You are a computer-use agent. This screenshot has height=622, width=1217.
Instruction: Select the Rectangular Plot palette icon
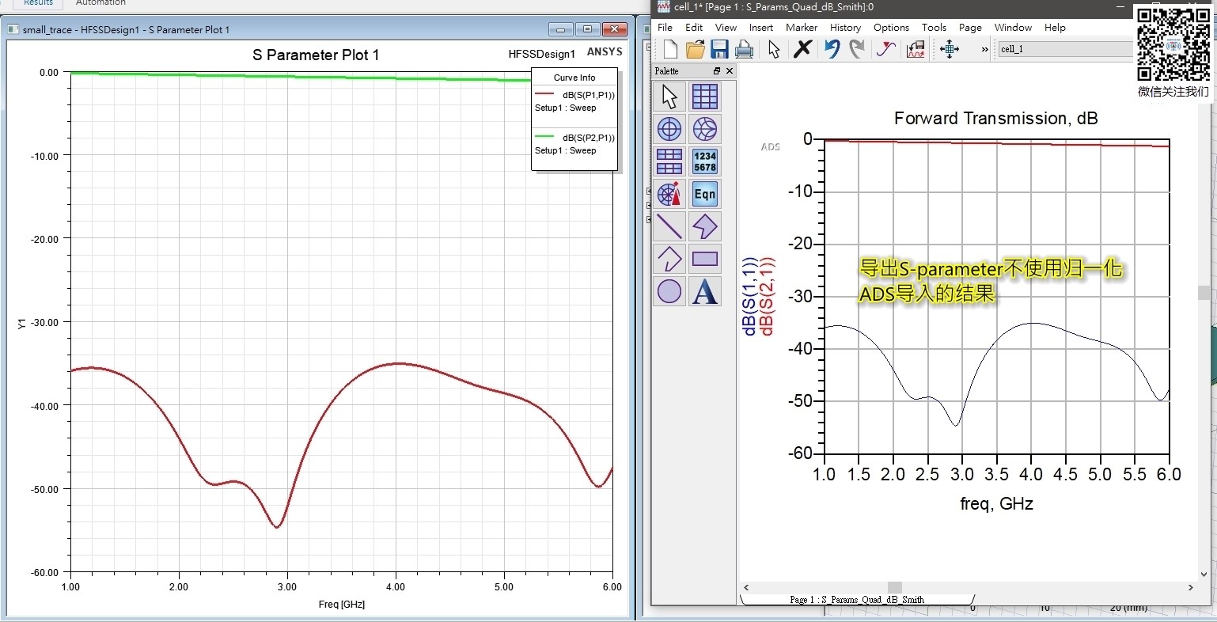coord(704,97)
